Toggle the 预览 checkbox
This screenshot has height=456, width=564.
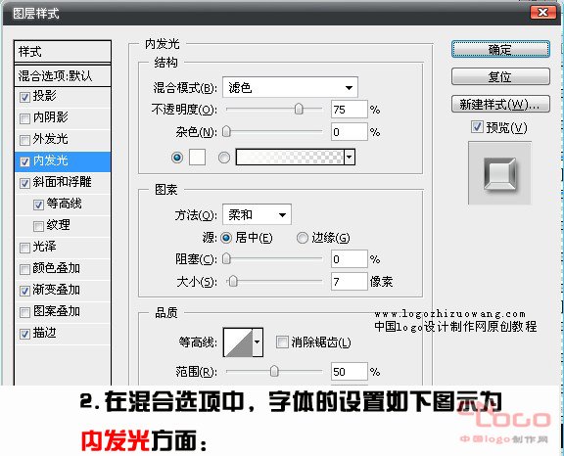coord(477,126)
